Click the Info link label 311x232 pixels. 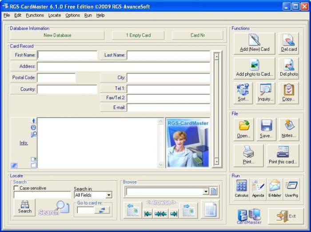pyautogui.click(x=24, y=143)
